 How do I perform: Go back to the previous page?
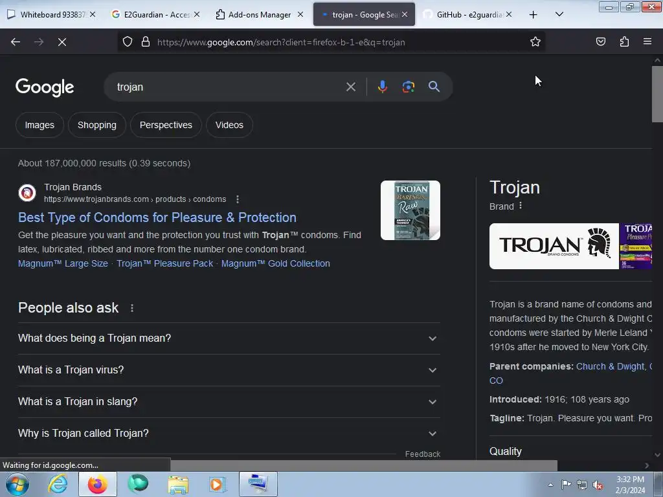[16, 42]
